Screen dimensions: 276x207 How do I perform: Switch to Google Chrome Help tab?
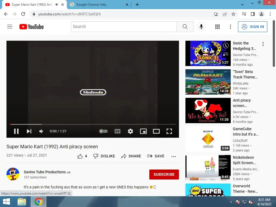(99, 5)
